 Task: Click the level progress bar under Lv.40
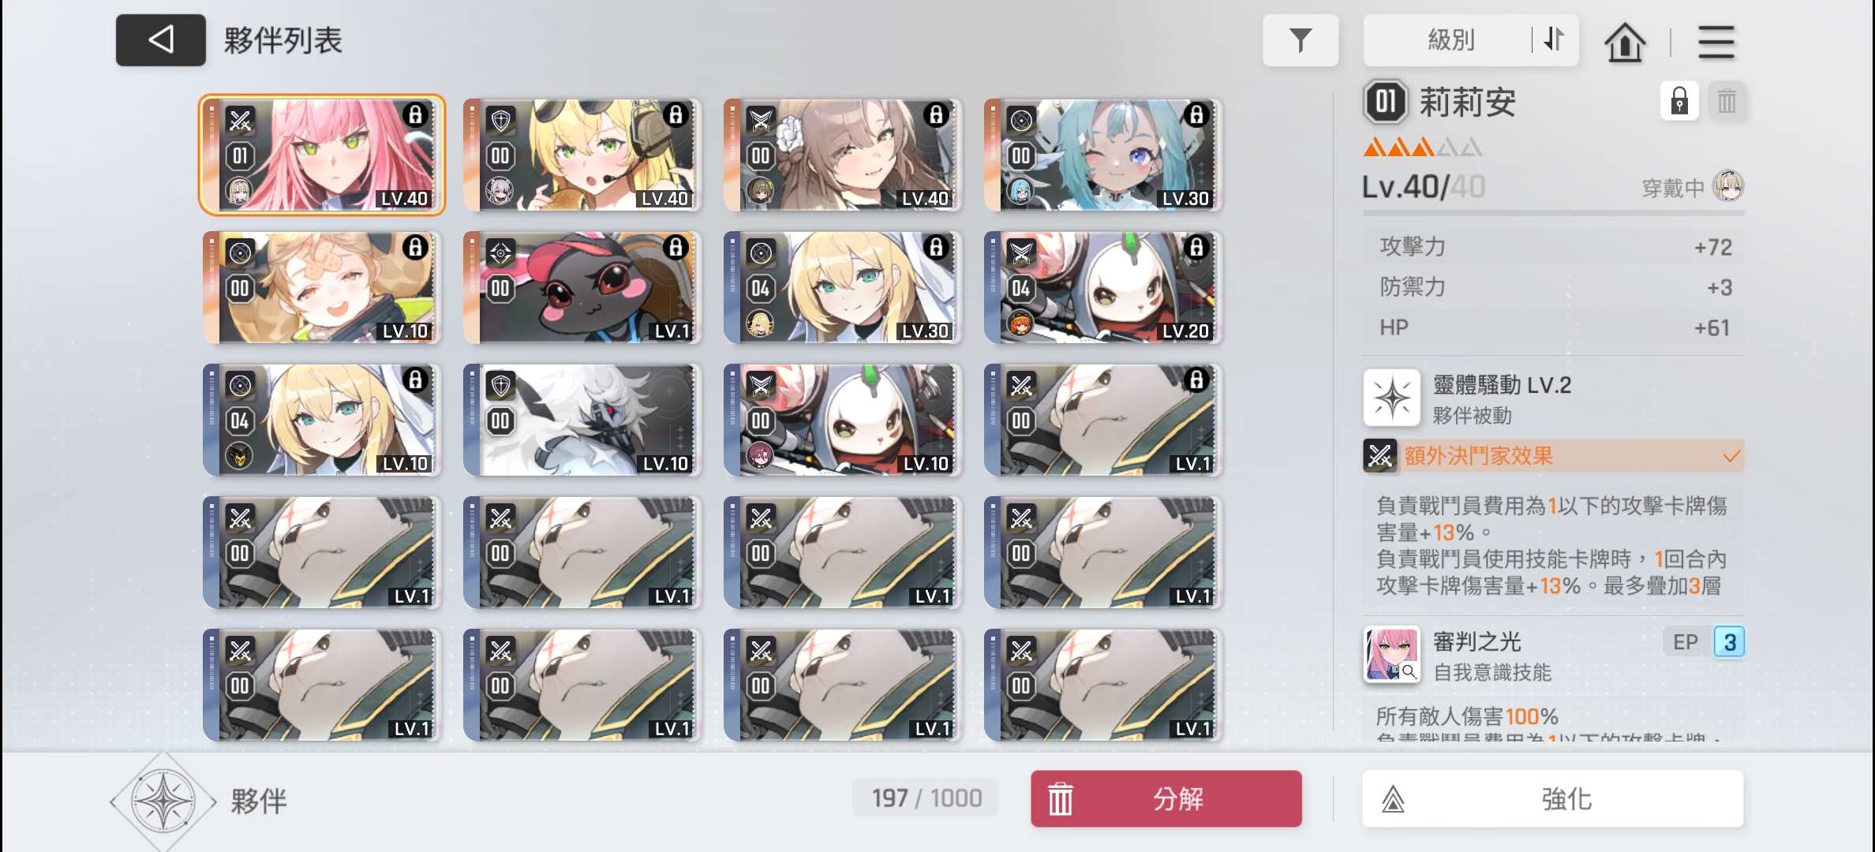(x=1553, y=212)
